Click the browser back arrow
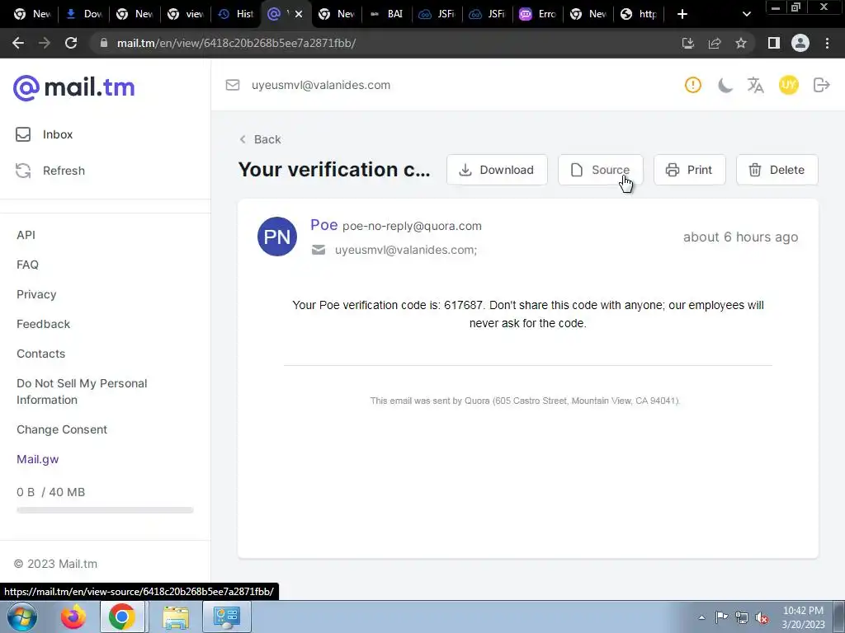Image resolution: width=845 pixels, height=633 pixels. 18,43
